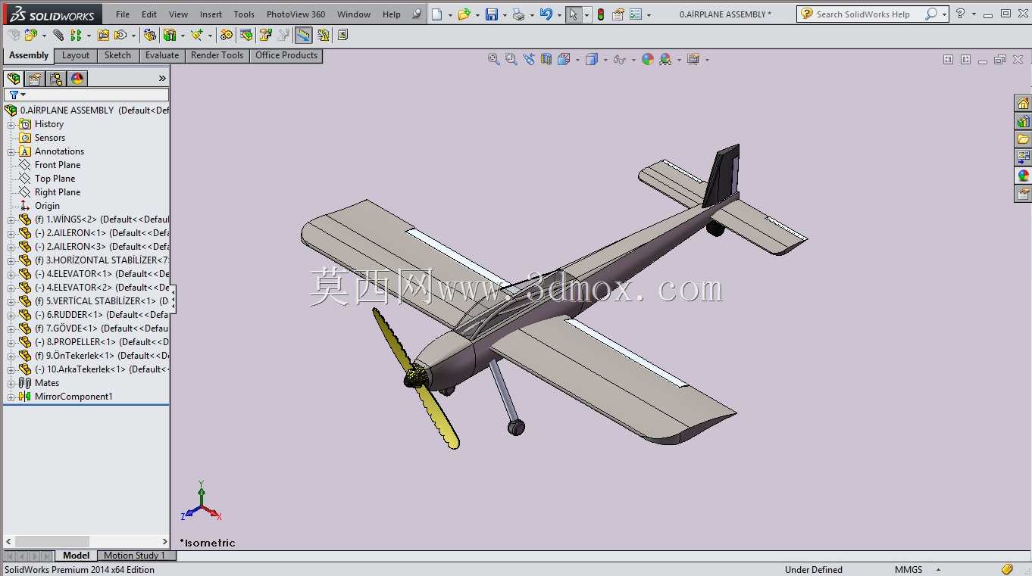This screenshot has height=576, width=1032.
Task: Click the Options checklist icon
Action: [636, 14]
